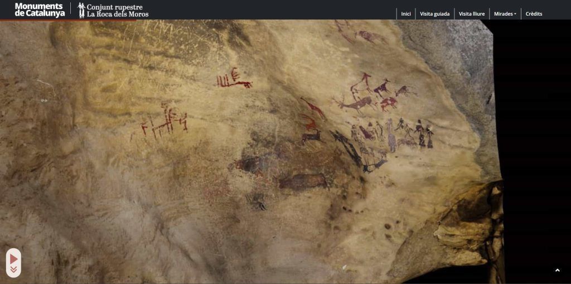The image size is (571, 284).
Task: Open the Crèdits page
Action: [534, 14]
